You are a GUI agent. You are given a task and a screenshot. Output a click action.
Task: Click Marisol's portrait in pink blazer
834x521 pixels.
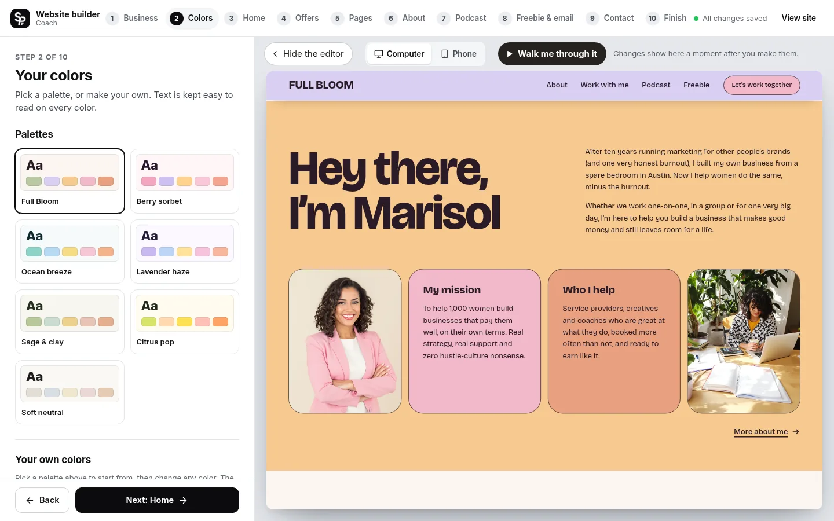tap(345, 341)
